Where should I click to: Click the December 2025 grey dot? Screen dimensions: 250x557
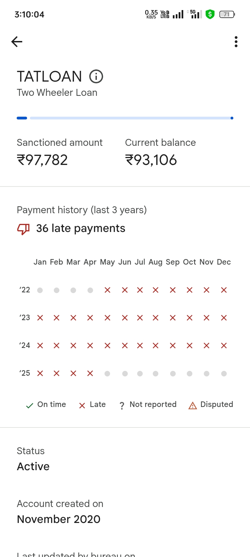(x=224, y=374)
